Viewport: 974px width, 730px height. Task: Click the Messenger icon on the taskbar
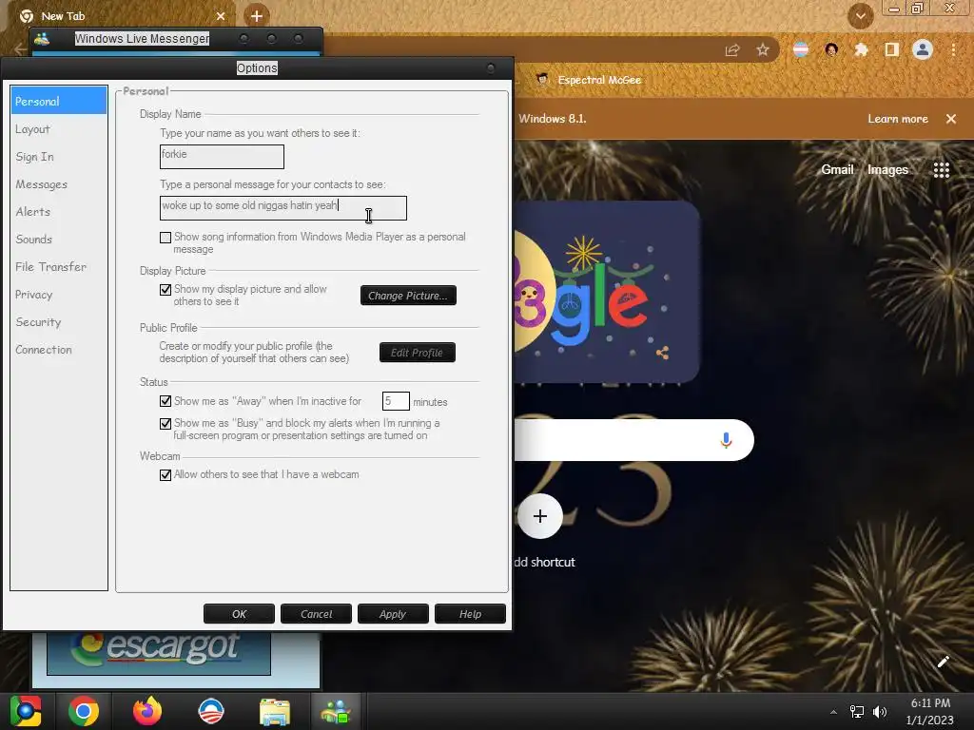336,711
